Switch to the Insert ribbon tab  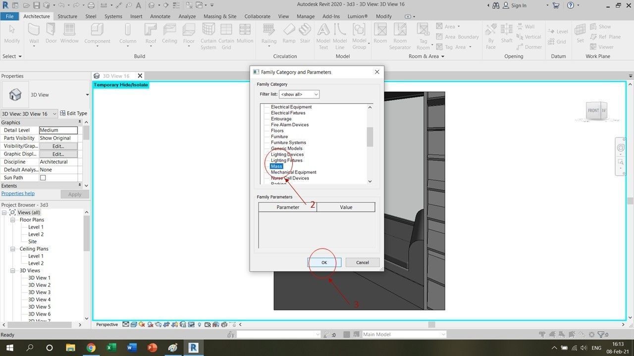(x=136, y=16)
